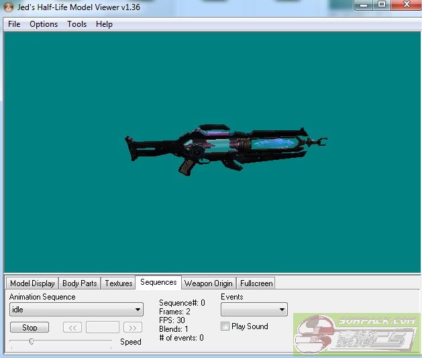
Task: Click the frame number field between arrows
Action: click(x=103, y=328)
